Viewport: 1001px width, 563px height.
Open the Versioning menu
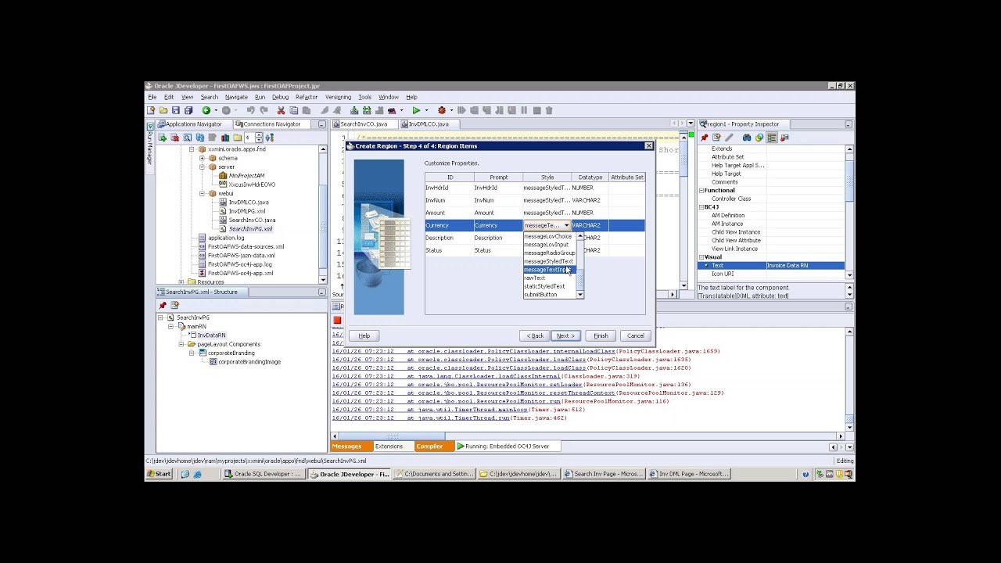pos(338,97)
